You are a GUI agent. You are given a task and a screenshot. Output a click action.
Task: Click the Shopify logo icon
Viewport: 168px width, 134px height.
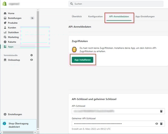coord(4,4)
